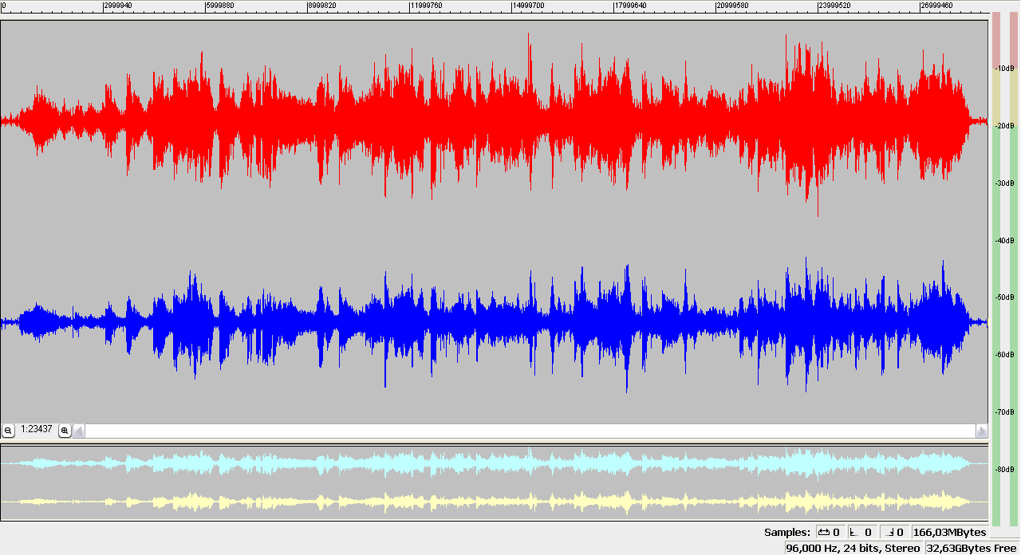1021x555 pixels.
Task: Click ruler marker 2999940
Action: [119, 5]
